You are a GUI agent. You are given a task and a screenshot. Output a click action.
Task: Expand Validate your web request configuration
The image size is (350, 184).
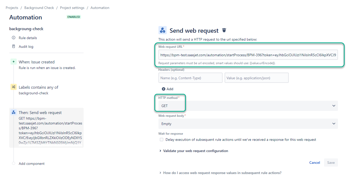coord(195,151)
